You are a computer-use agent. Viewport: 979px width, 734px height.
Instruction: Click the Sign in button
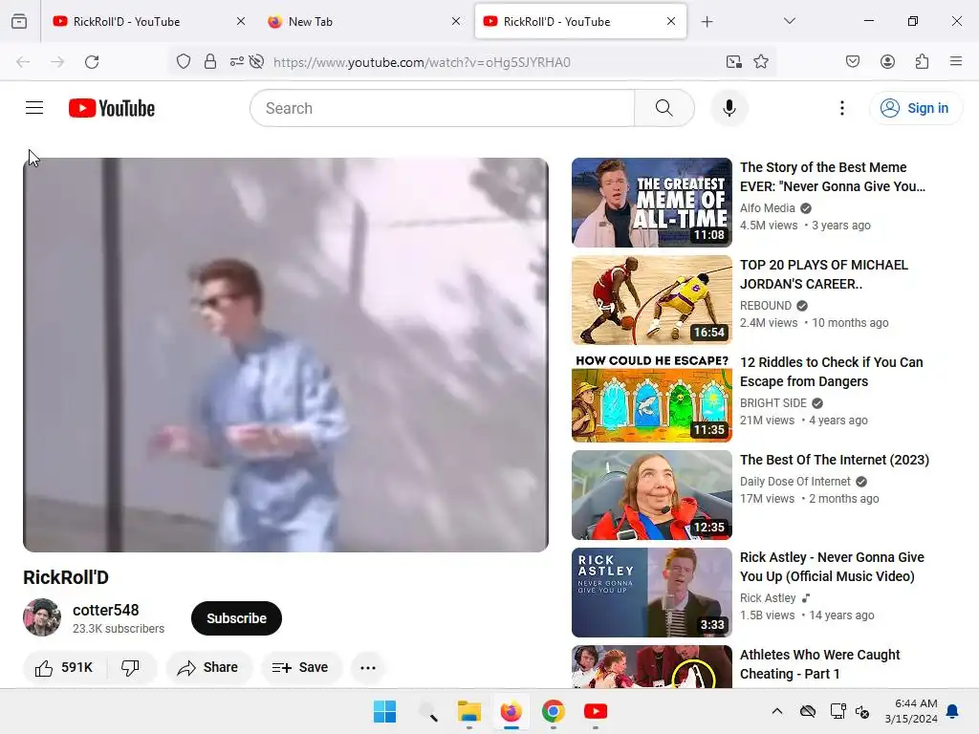pyautogui.click(x=916, y=108)
